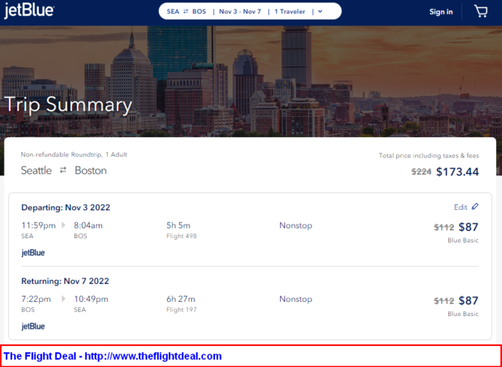Click the jetBlue logo under the departing flight

pos(33,252)
